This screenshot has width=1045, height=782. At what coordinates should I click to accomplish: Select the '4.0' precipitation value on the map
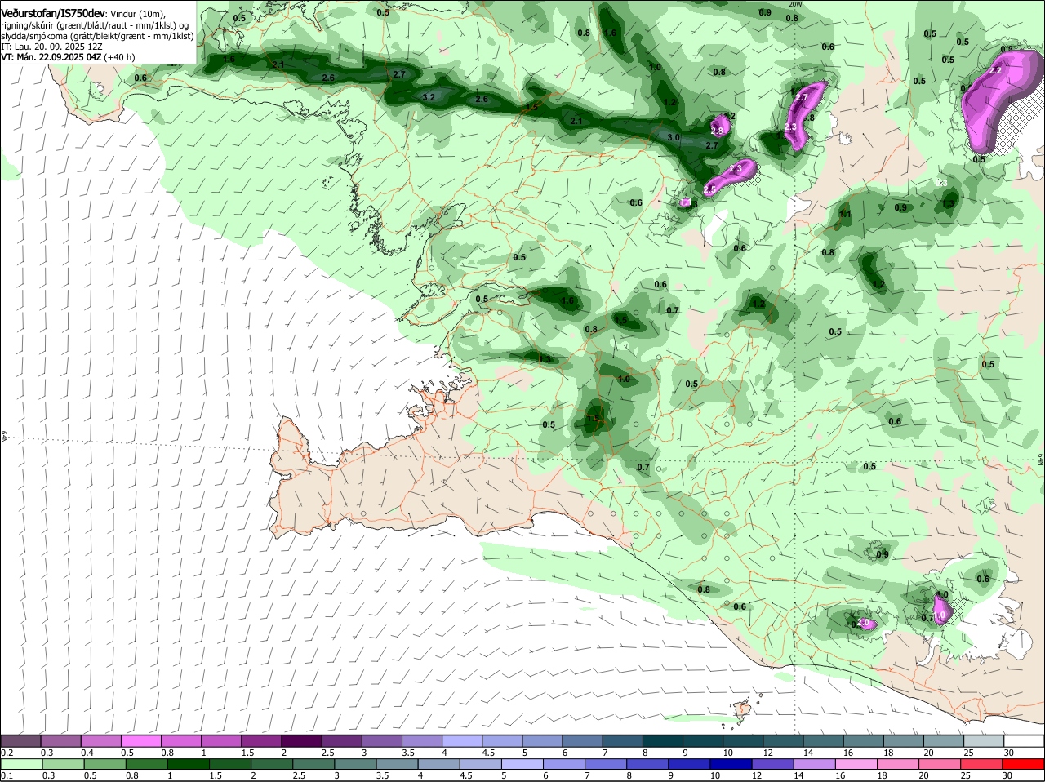pos(941,595)
